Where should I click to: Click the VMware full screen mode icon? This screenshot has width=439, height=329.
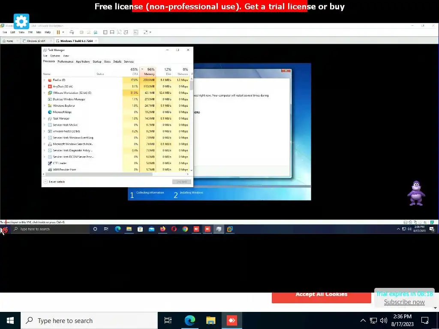(119, 33)
